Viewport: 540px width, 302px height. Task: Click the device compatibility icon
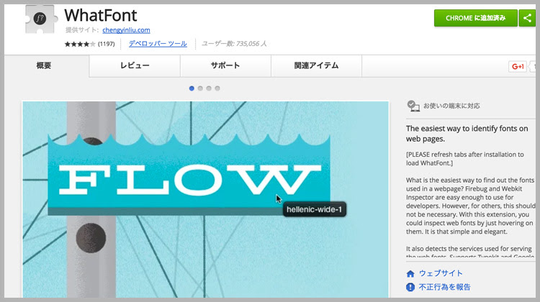tap(413, 106)
